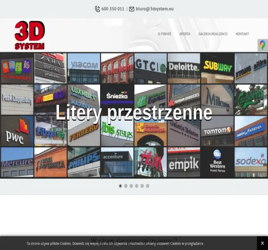Open the O FIRMIE menu item
This screenshot has width=268, height=250.
[164, 34]
